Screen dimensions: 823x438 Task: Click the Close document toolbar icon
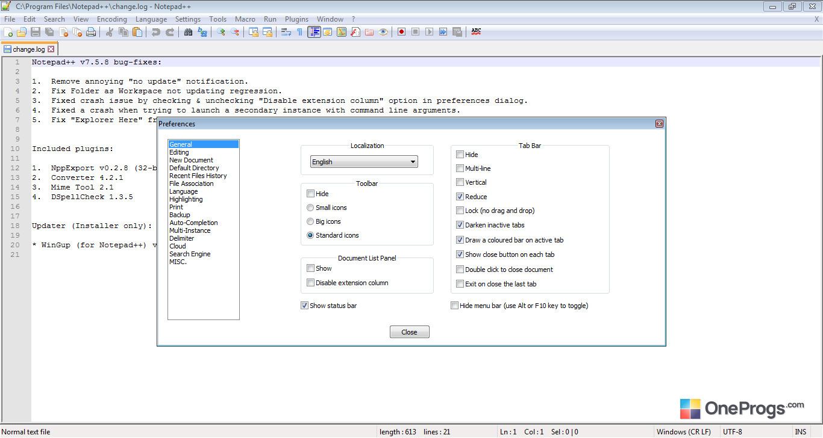[x=63, y=32]
